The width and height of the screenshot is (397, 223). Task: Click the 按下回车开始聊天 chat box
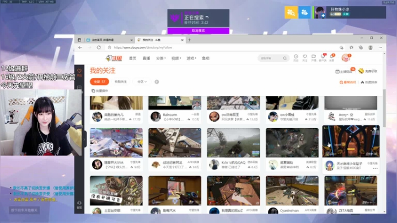(24, 210)
